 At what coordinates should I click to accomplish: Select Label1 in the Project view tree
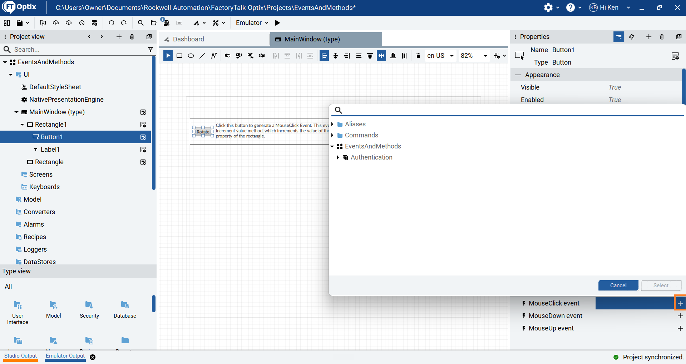click(50, 150)
